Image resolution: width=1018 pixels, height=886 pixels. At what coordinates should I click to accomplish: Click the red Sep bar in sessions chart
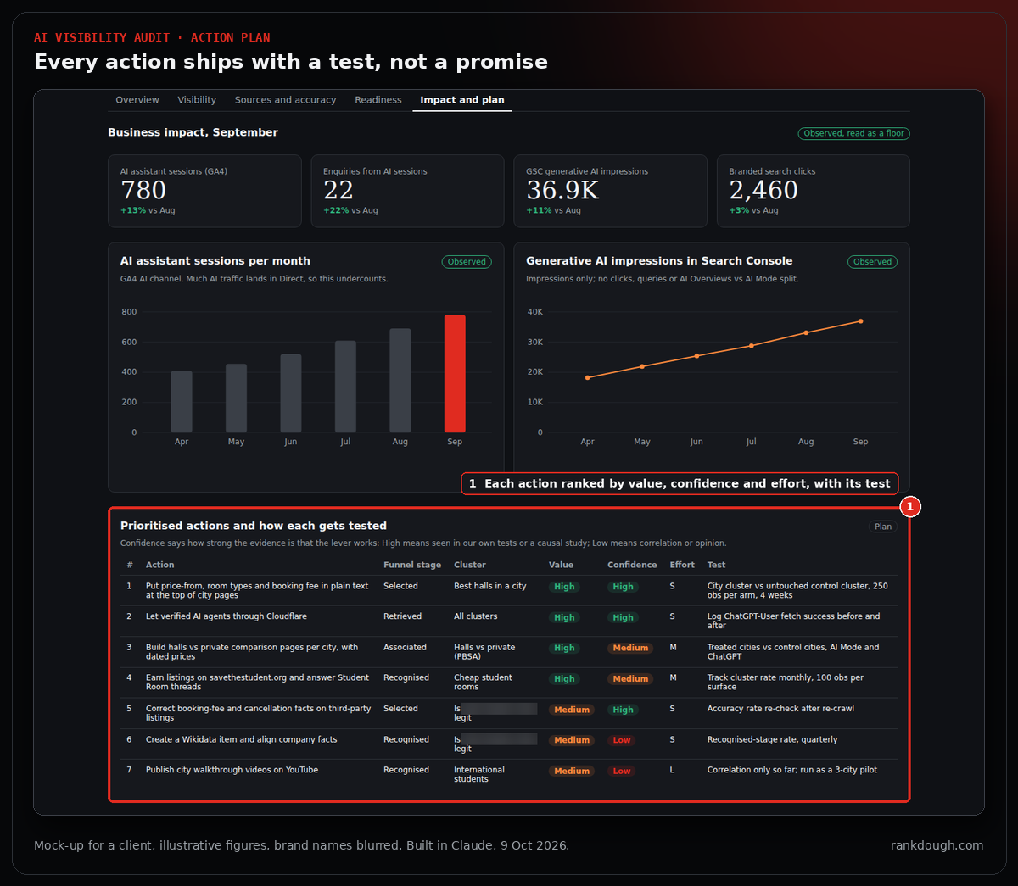tap(455, 374)
